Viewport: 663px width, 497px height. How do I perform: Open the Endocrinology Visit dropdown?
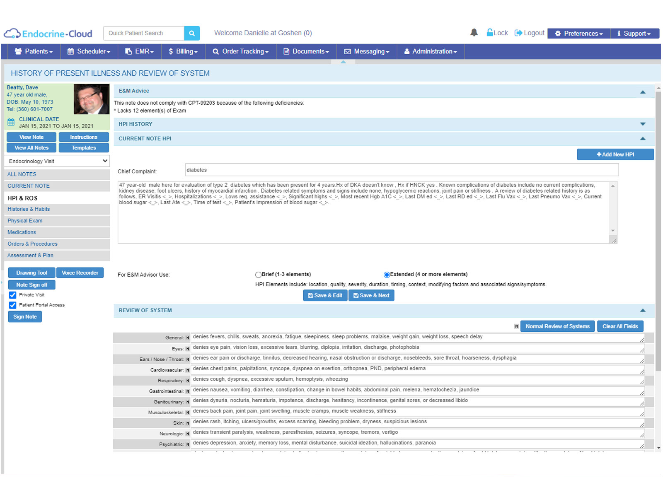coord(57,161)
